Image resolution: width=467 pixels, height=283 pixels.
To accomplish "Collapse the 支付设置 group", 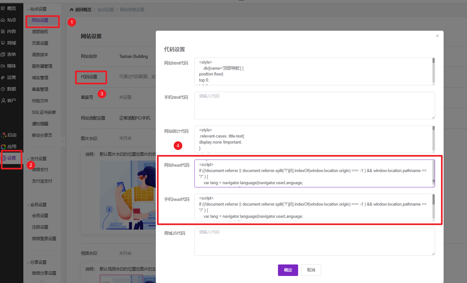I will tap(28, 159).
